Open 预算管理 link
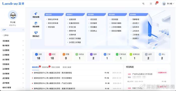The height and width of the screenshot is (91, 176). coord(136,19)
